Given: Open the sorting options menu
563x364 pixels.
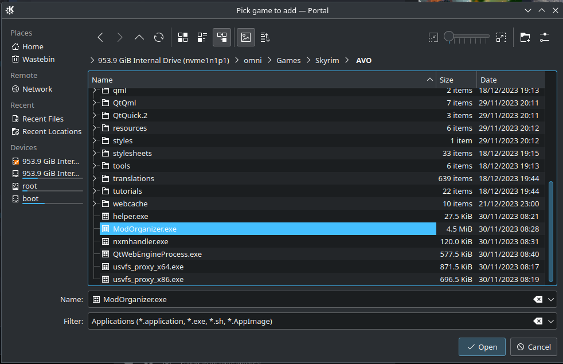Looking at the screenshot, I should pyautogui.click(x=265, y=37).
